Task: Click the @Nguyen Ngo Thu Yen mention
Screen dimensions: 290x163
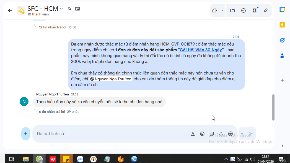Action: point(111,79)
